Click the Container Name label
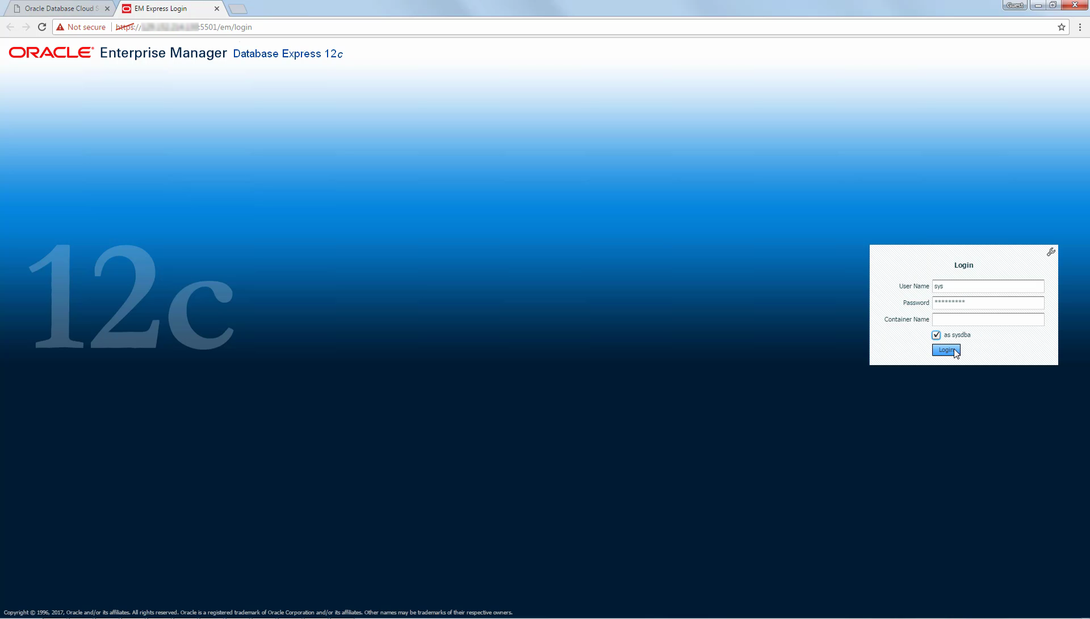This screenshot has width=1090, height=619. click(x=907, y=319)
